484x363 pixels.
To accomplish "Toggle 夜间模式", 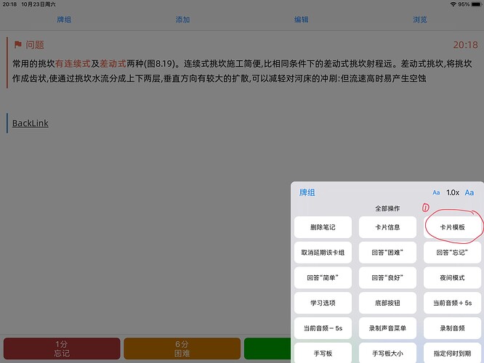I will pyautogui.click(x=452, y=277).
